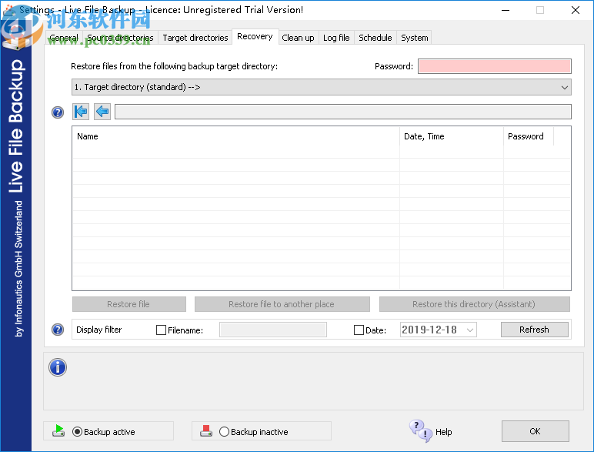Switch to the General tab
This screenshot has height=452, width=594.
pyautogui.click(x=64, y=38)
